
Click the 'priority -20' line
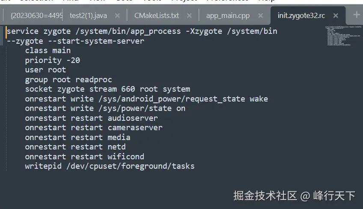tap(52, 60)
